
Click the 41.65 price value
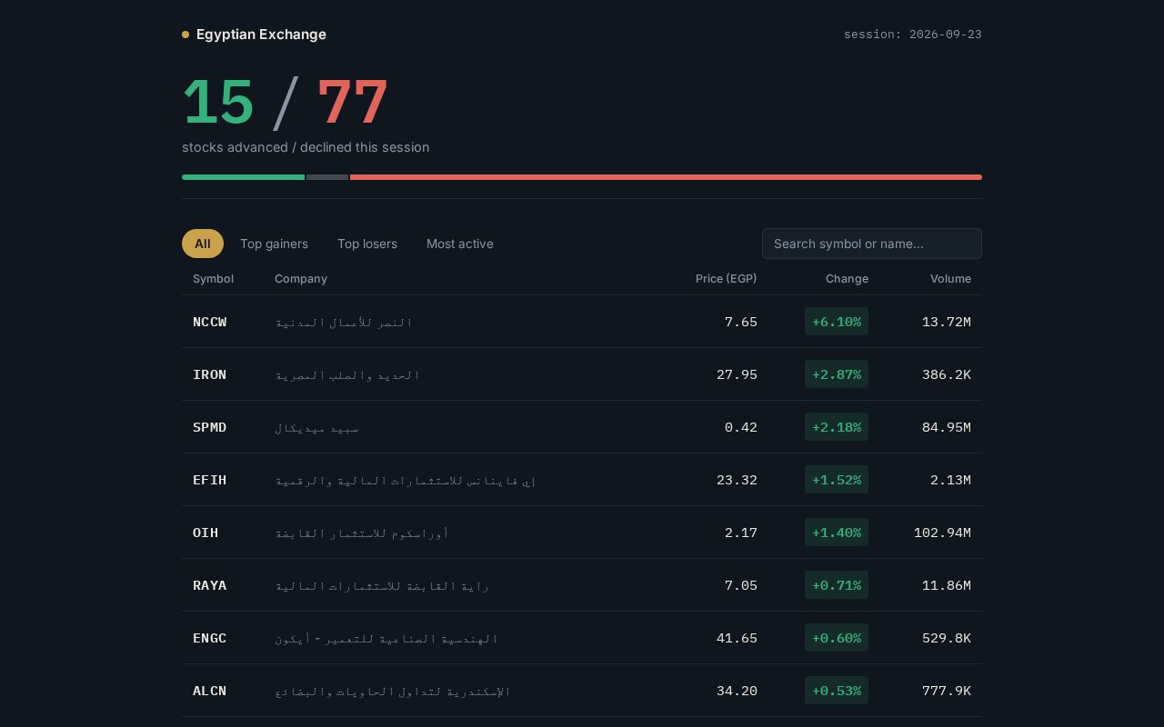[x=737, y=638]
